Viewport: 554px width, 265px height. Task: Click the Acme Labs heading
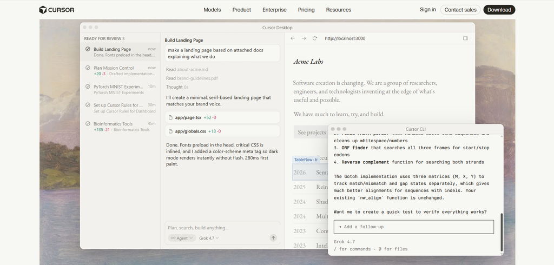coord(308,62)
